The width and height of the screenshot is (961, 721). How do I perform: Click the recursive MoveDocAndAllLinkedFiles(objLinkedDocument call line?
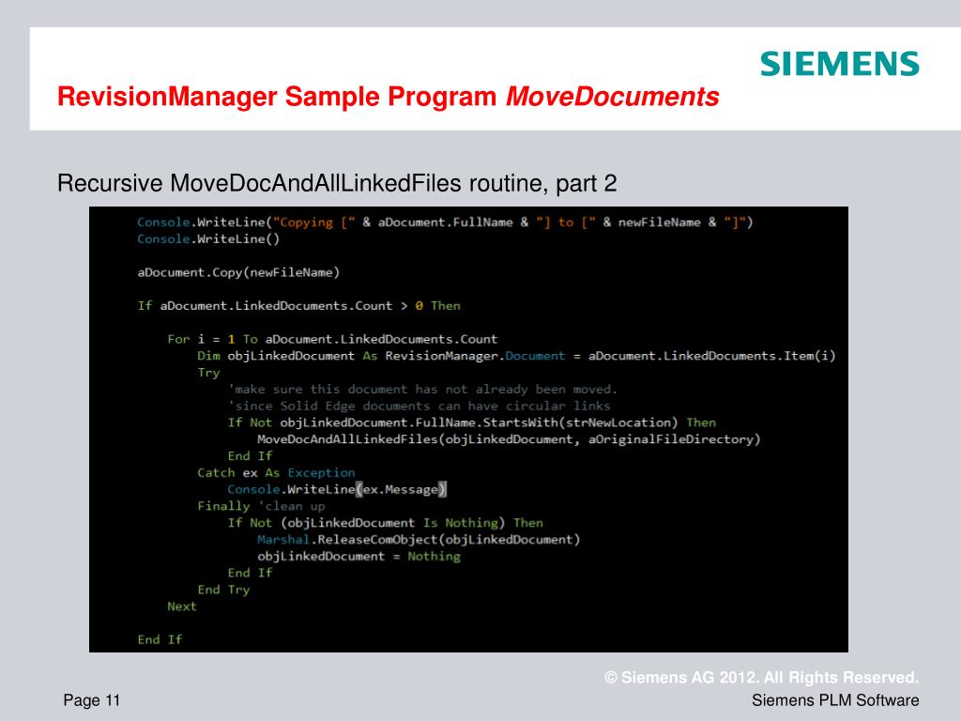point(509,439)
